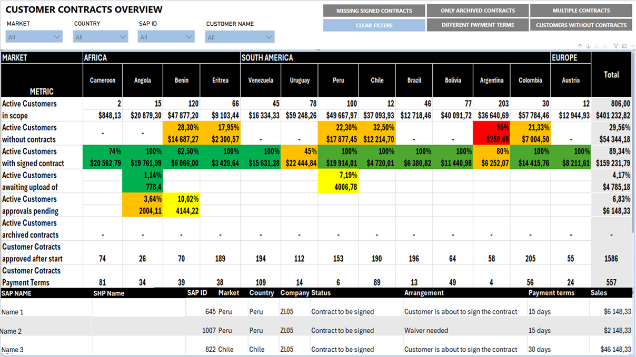This screenshot has width=636, height=357.
Task: Enter Focus mode on the matrix visual
Action: tap(624, 46)
